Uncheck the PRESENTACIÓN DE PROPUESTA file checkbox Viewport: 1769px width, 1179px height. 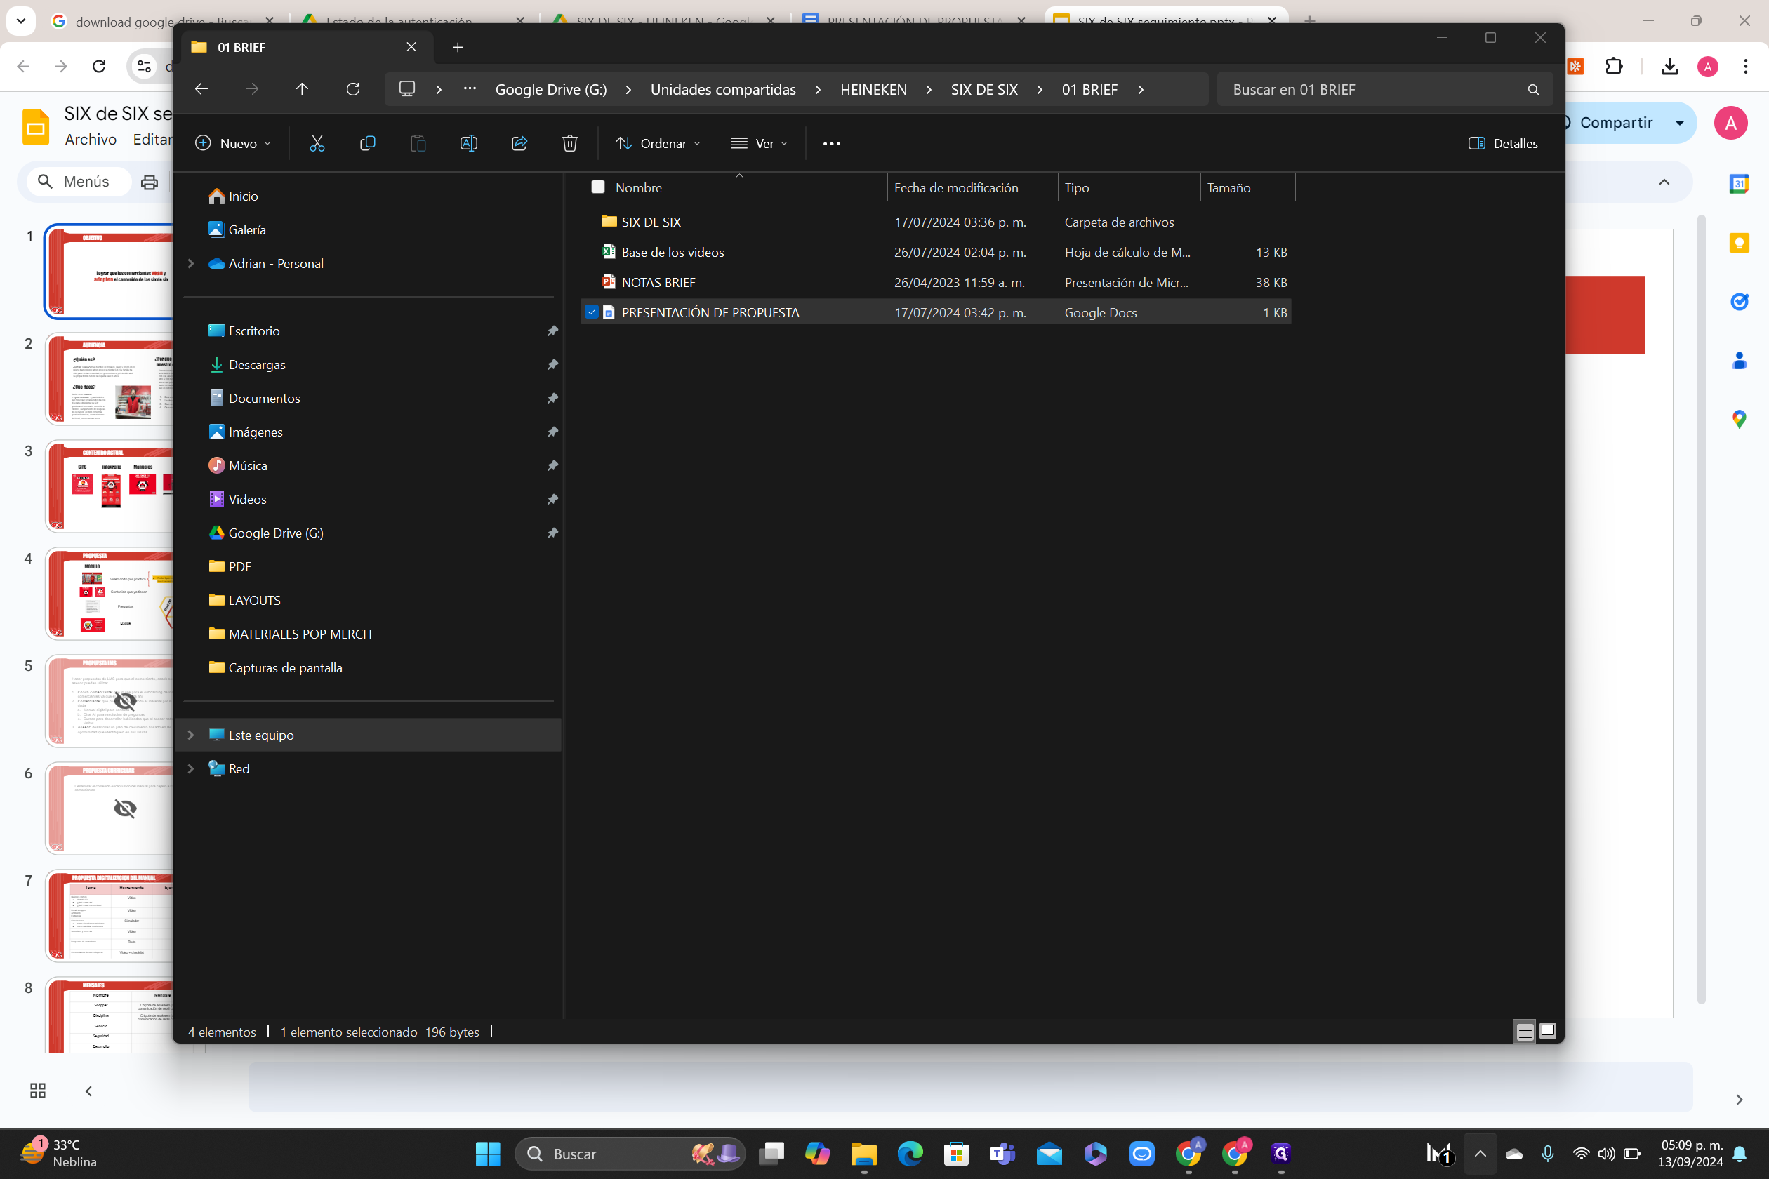coord(592,312)
